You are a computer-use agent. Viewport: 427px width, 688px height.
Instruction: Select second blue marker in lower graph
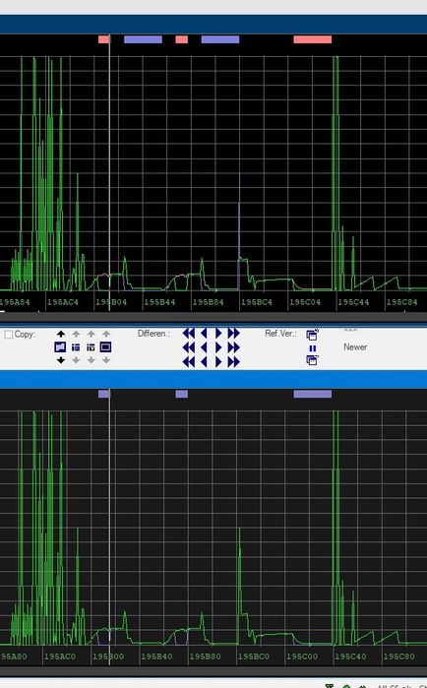(x=181, y=394)
